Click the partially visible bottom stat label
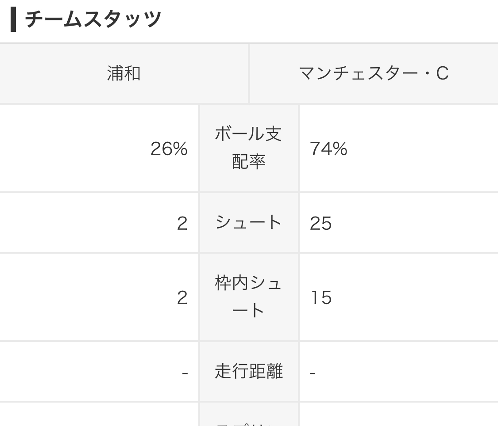This screenshot has width=498, height=426. pos(249,423)
